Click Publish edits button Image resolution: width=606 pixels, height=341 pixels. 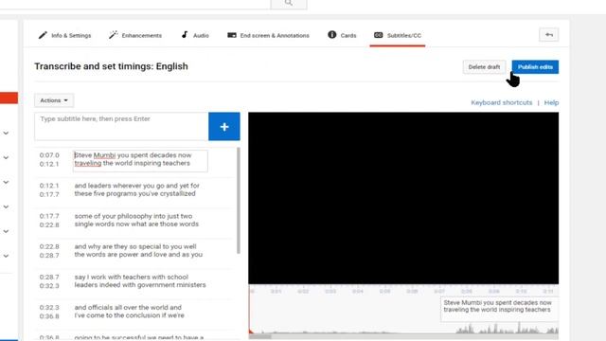[535, 67]
